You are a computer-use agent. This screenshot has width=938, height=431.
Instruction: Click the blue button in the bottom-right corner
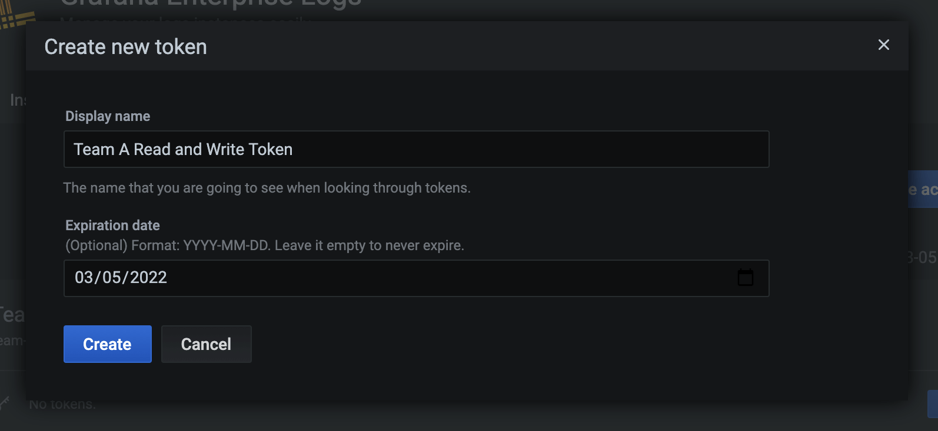pos(932,404)
